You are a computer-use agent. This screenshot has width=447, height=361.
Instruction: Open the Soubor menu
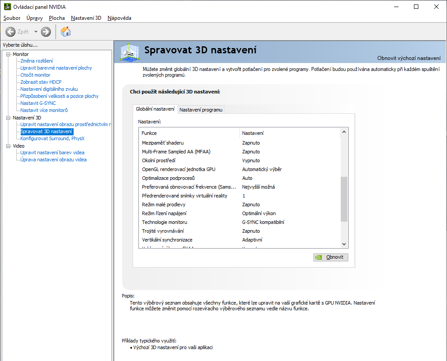click(12, 18)
